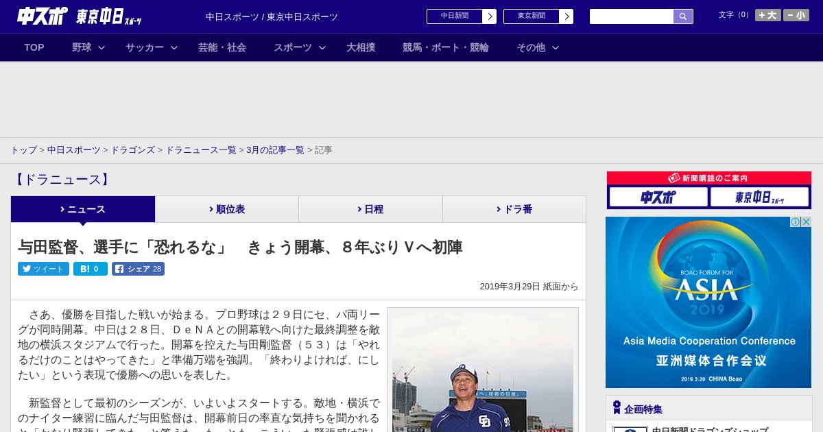Screen dimensions: 823x432
Task: Click the Hatena B! bookmark button
Action: 91,269
